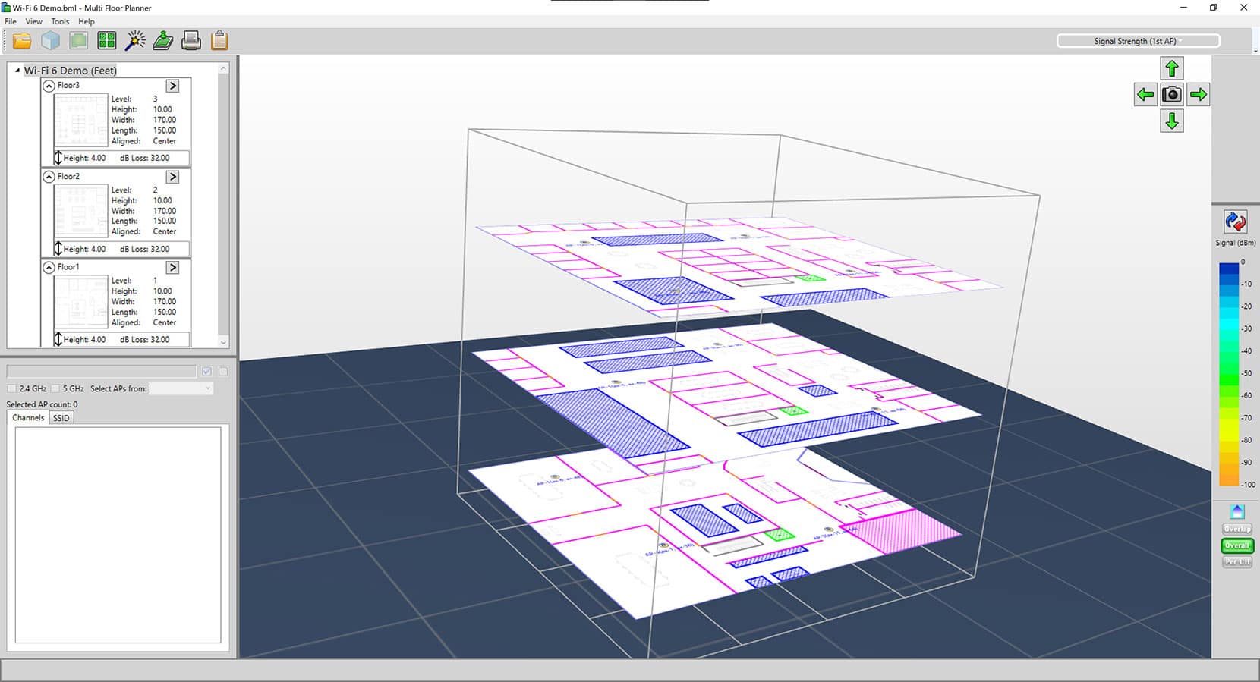This screenshot has height=682, width=1260.
Task: Collapse the Wi-Fi 6 Demo tree node
Action: 17,71
